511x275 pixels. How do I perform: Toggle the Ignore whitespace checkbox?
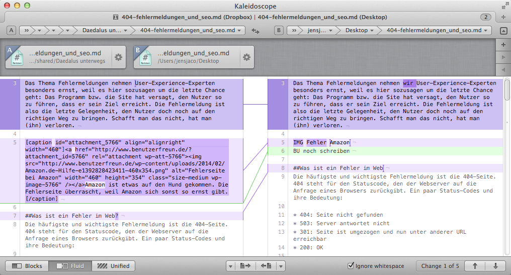click(x=351, y=265)
